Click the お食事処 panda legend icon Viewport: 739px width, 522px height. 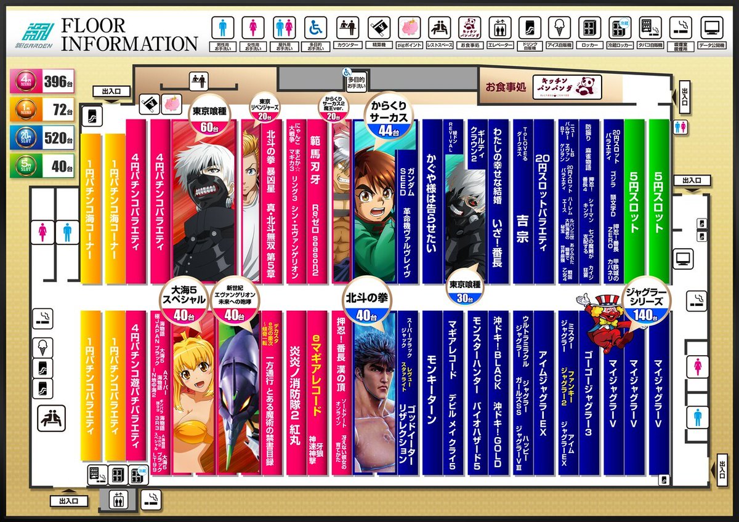[x=470, y=27]
